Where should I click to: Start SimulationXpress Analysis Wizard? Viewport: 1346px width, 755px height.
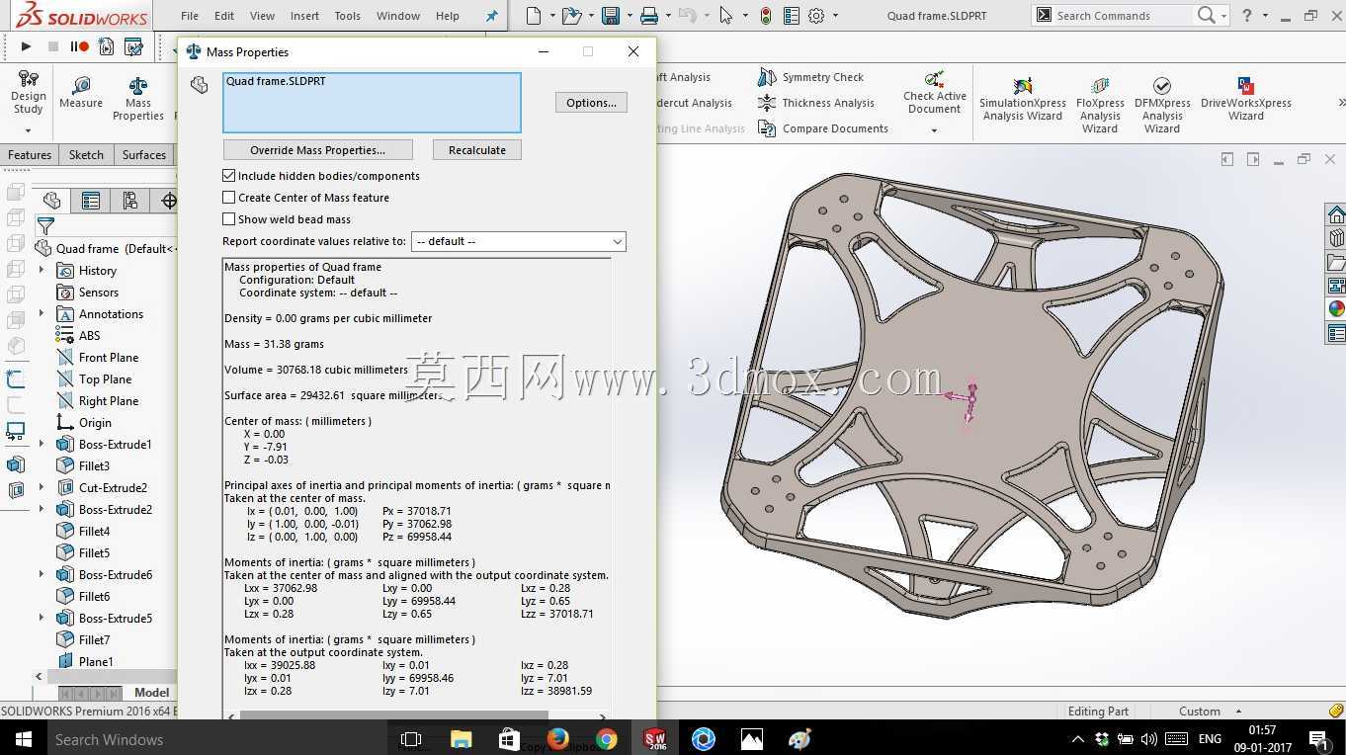click(x=1023, y=99)
